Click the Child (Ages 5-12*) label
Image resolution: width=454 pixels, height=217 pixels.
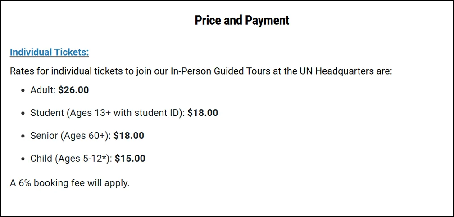[71, 158]
